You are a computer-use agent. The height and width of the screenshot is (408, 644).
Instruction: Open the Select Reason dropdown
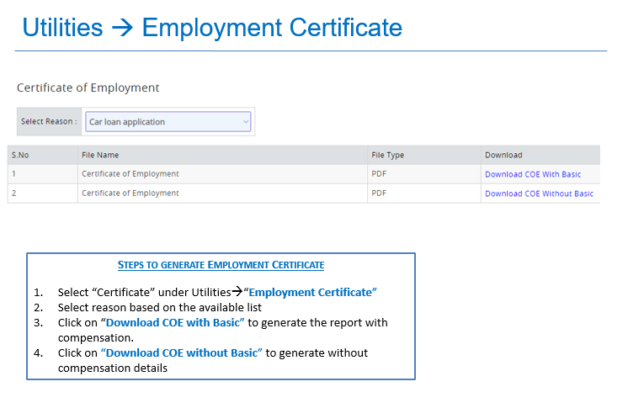click(168, 122)
